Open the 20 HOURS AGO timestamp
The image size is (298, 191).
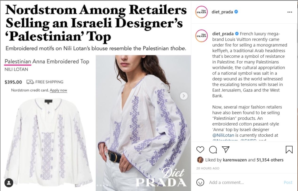coord(208,168)
